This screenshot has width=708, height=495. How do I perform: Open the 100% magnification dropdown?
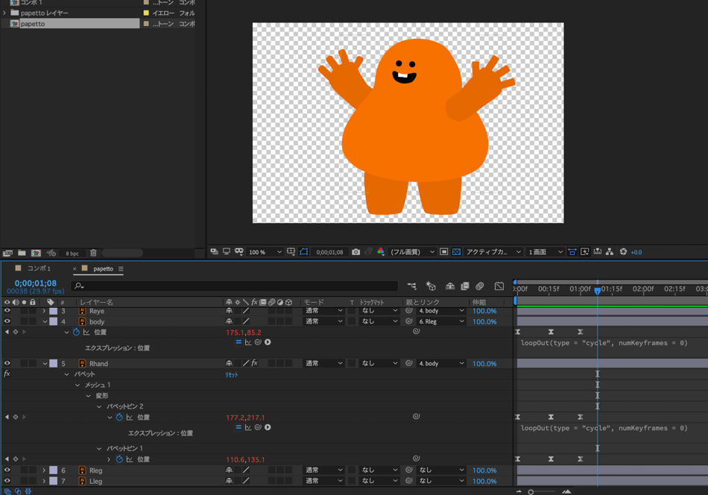pos(265,252)
